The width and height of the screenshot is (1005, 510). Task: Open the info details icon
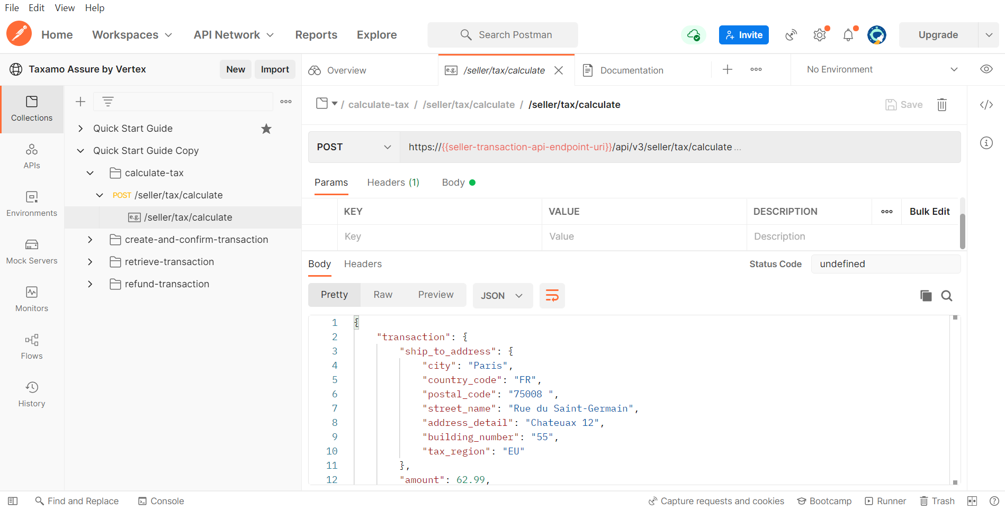click(986, 143)
